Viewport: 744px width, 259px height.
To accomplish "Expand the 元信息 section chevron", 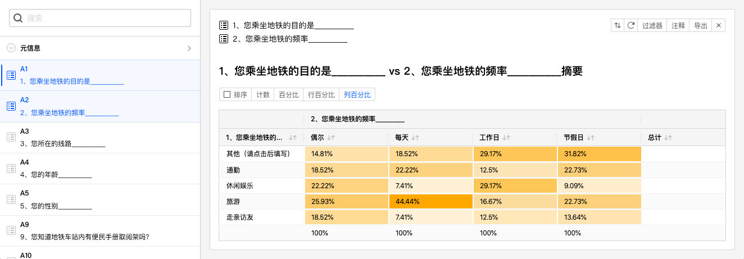I will click(189, 48).
